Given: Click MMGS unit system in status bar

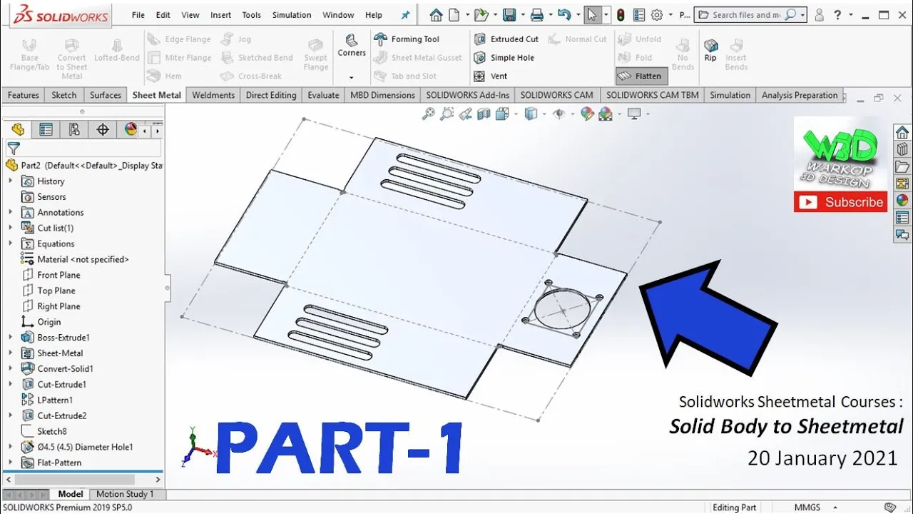Looking at the screenshot, I should 809,508.
